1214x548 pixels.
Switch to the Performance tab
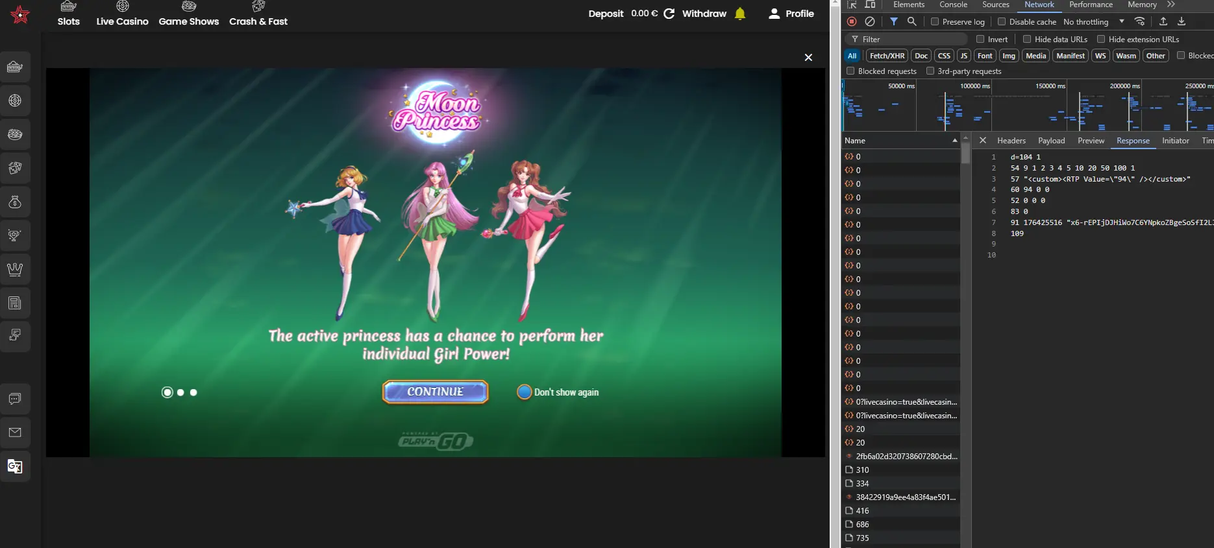pos(1091,5)
